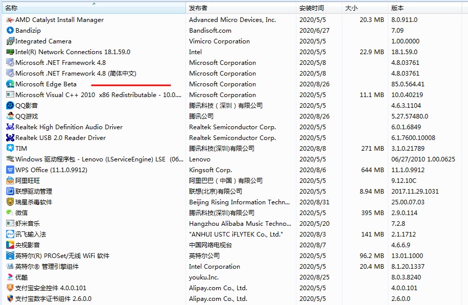Viewport: 468px width, 305px height.
Task: Click the 央视影音 icon
Action: (10, 245)
